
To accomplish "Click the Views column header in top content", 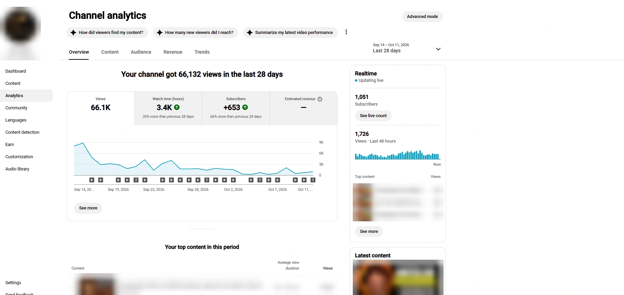I will (328, 268).
